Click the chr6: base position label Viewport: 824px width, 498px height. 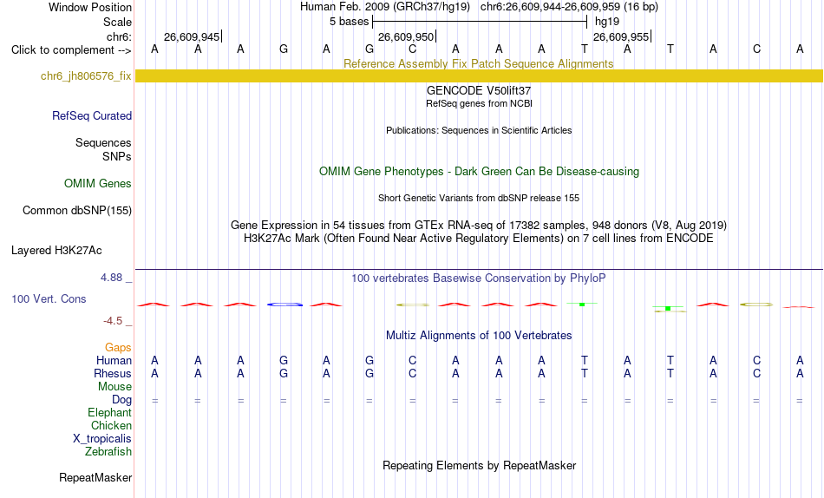click(x=119, y=36)
